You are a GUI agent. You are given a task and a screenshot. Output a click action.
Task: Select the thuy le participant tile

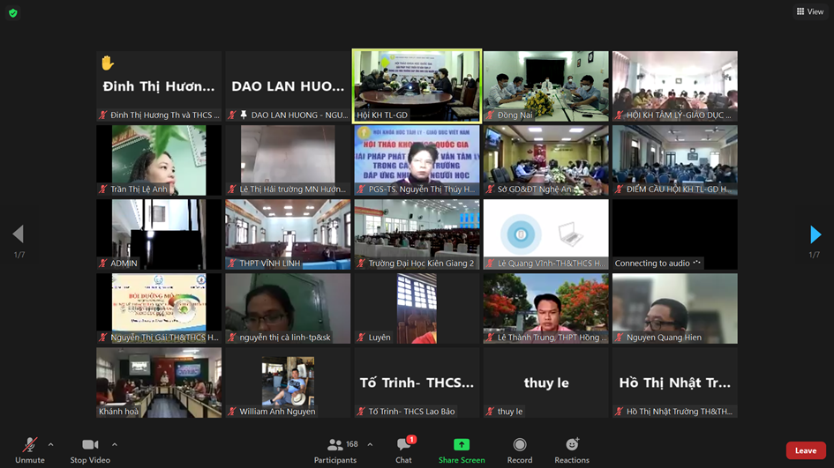545,383
